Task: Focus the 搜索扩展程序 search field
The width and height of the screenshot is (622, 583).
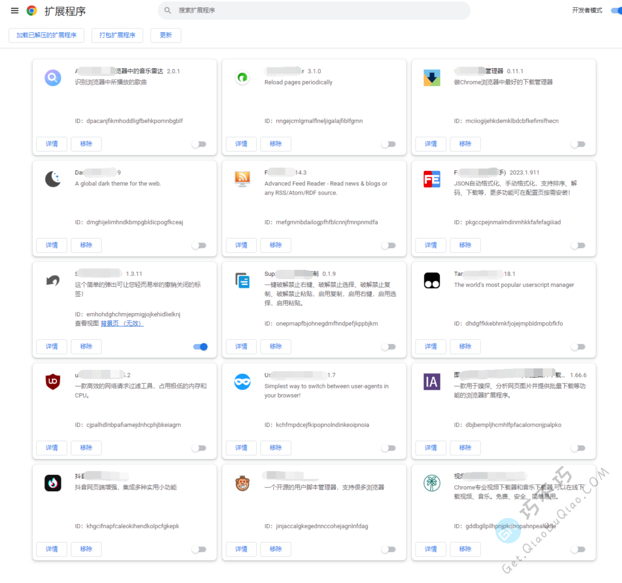Action: click(316, 10)
